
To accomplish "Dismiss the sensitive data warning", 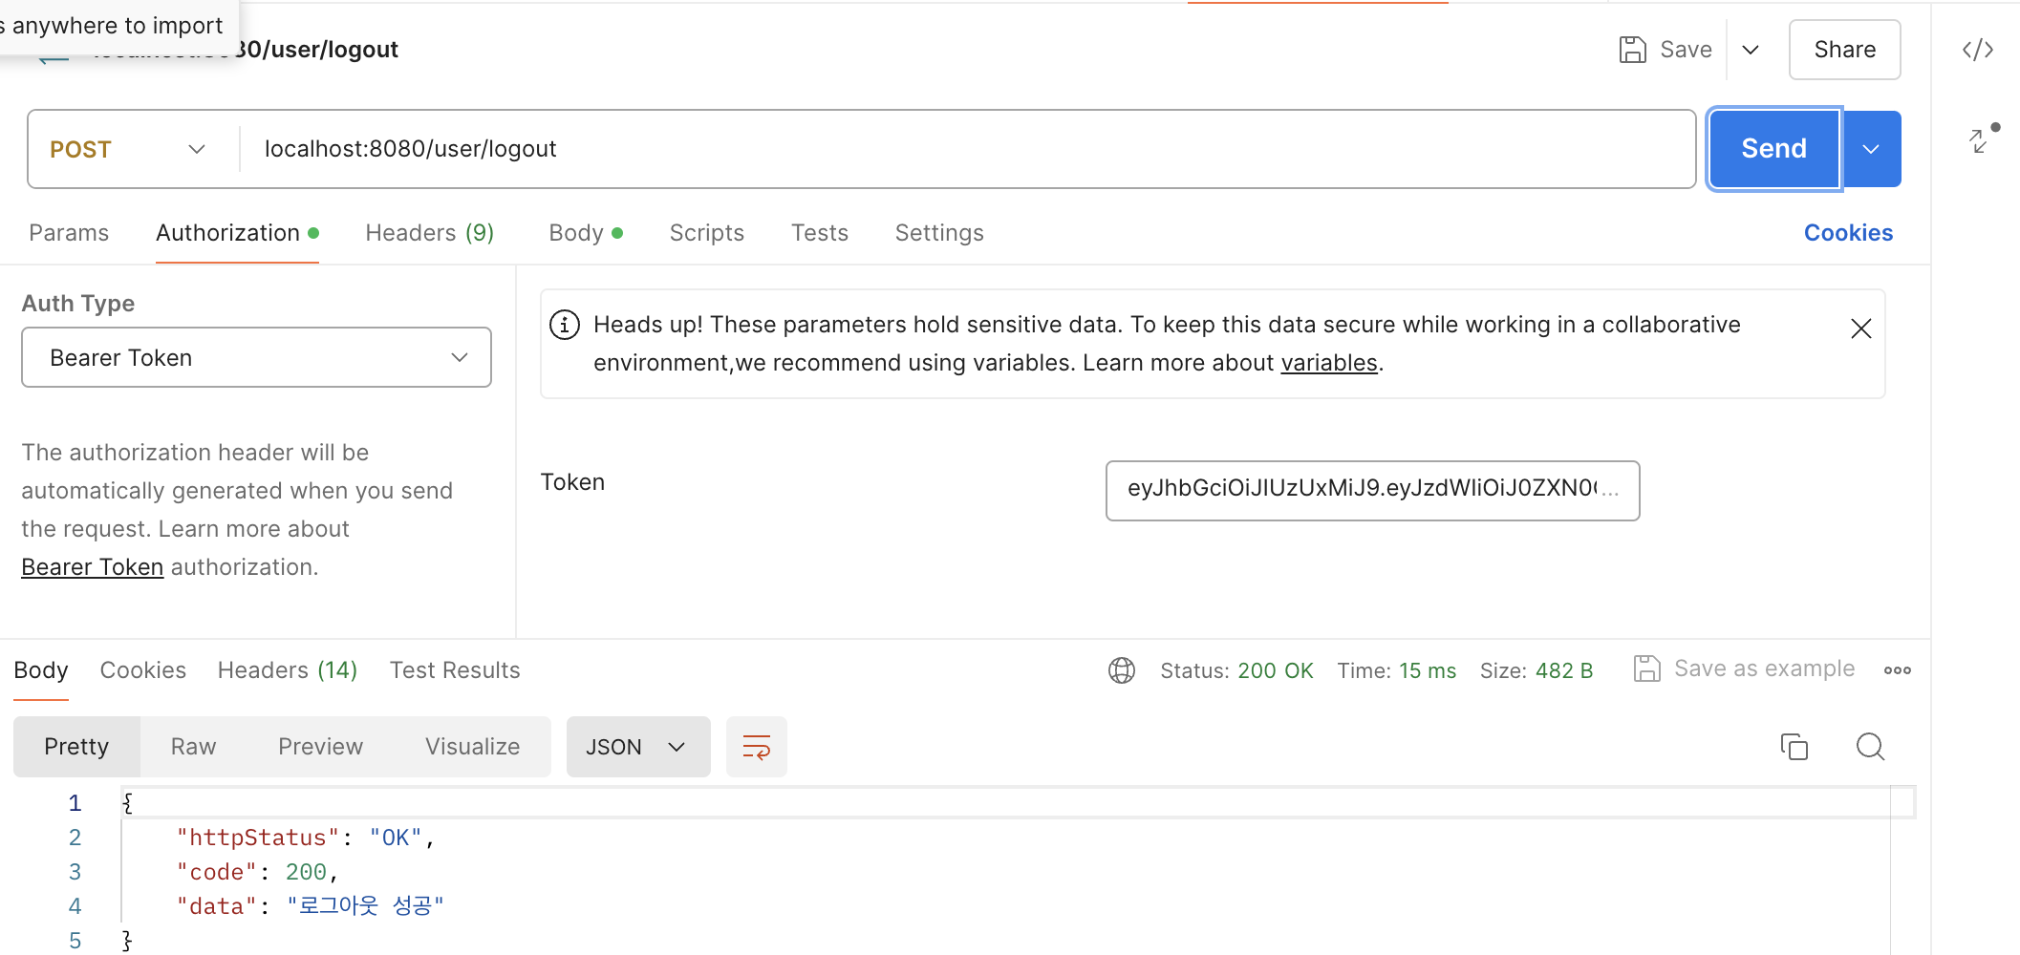I will coord(1860,329).
